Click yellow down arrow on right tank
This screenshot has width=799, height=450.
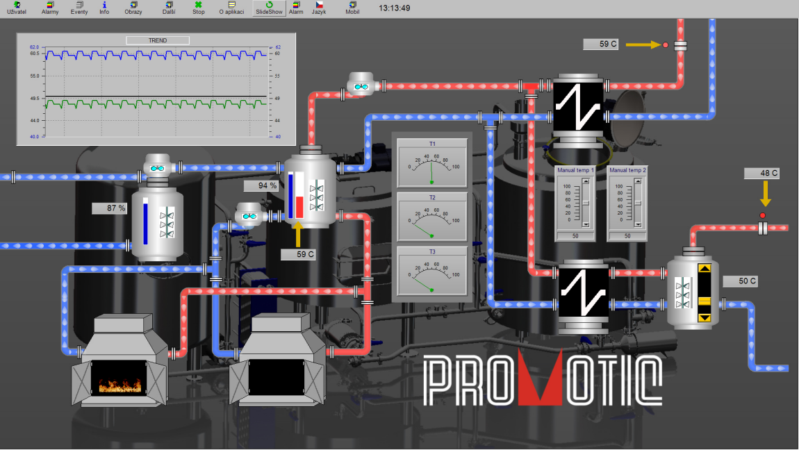705,317
